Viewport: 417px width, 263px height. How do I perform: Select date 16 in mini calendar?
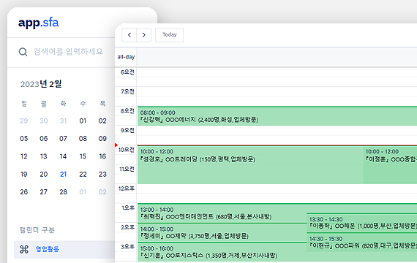click(x=102, y=156)
